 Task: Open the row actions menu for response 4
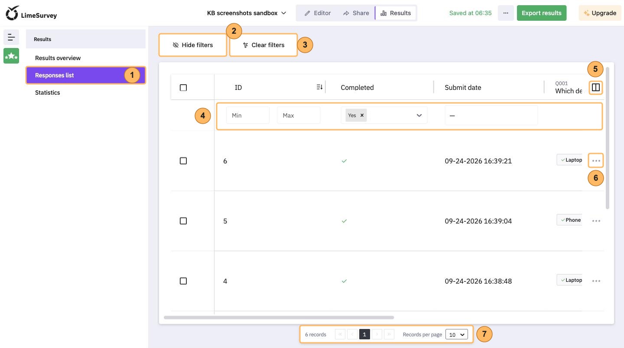(x=596, y=281)
